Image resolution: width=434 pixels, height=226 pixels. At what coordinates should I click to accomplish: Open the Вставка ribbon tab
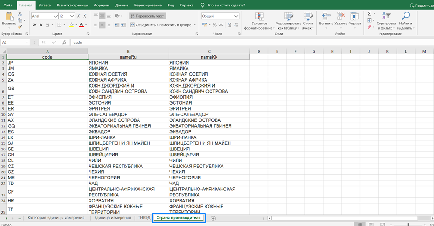point(45,5)
